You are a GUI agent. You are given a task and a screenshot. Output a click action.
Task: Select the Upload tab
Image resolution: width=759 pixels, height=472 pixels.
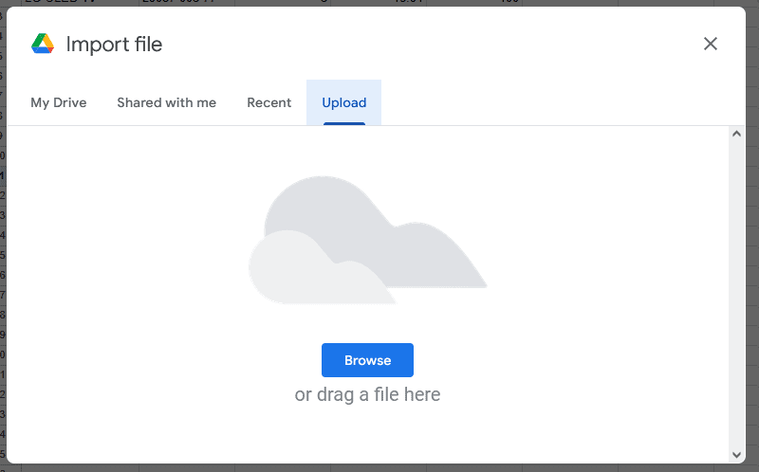click(344, 102)
